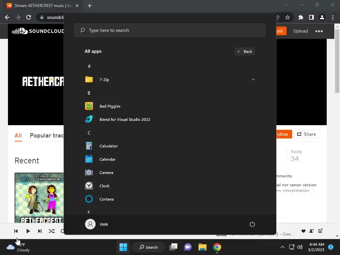Click the page vertical scrollbar thumb
The width and height of the screenshot is (340, 255).
tap(337, 61)
